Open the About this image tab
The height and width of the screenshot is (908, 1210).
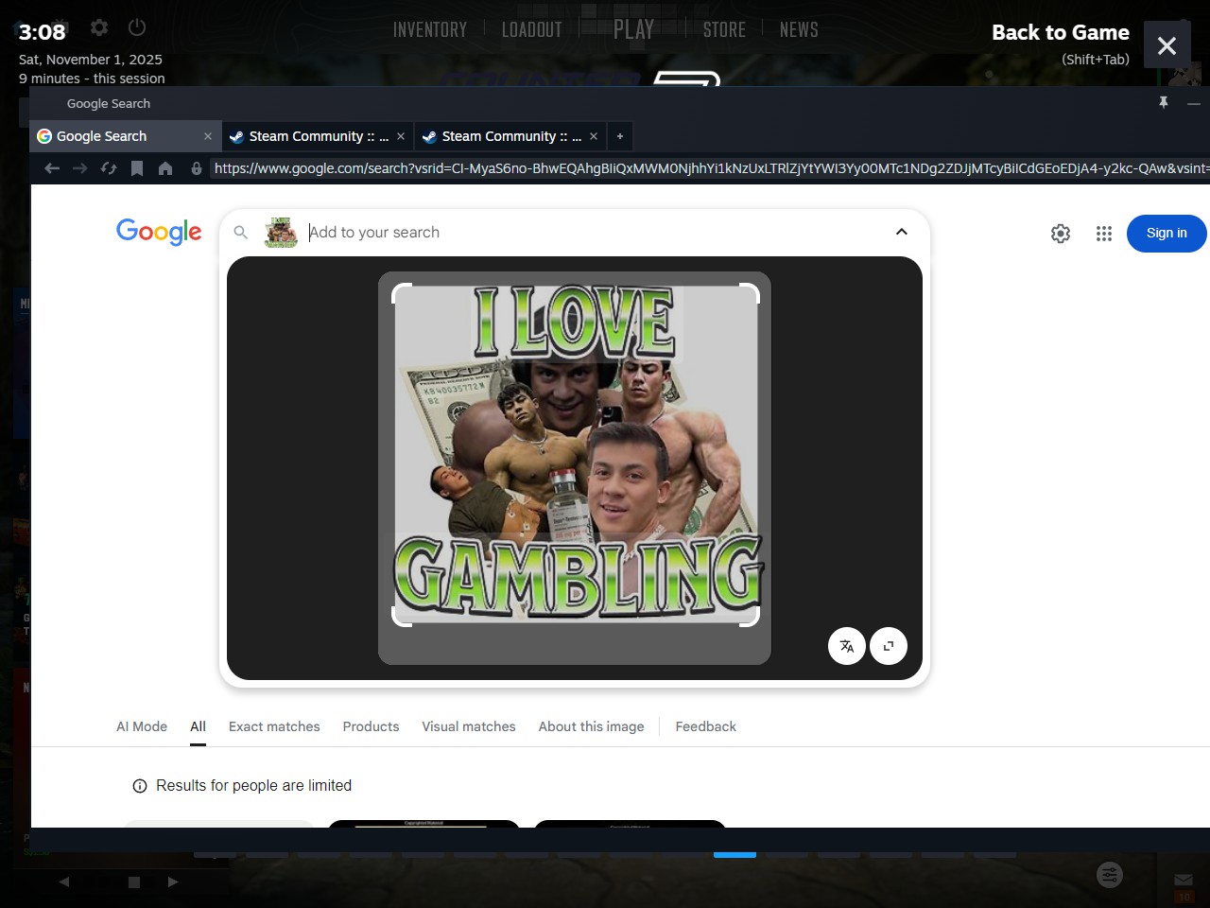592,726
